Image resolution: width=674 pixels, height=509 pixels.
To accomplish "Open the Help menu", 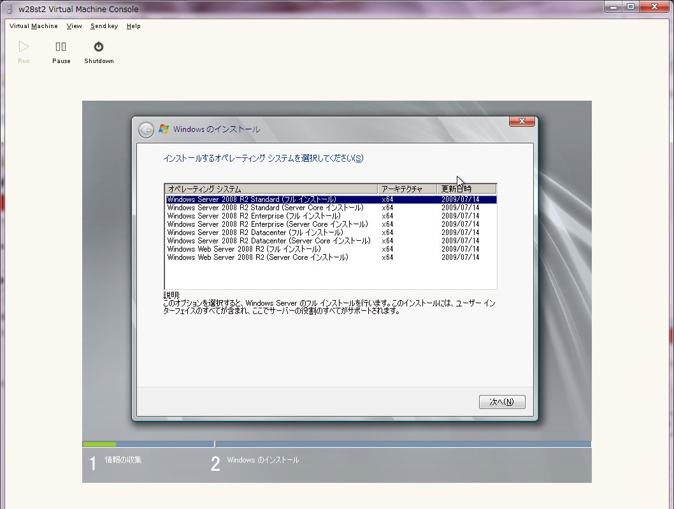I will click(134, 25).
